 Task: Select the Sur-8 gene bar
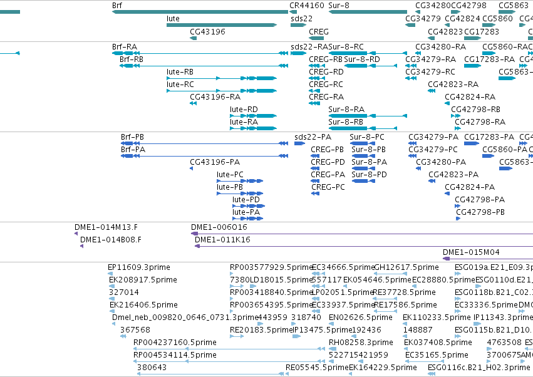tap(368, 12)
